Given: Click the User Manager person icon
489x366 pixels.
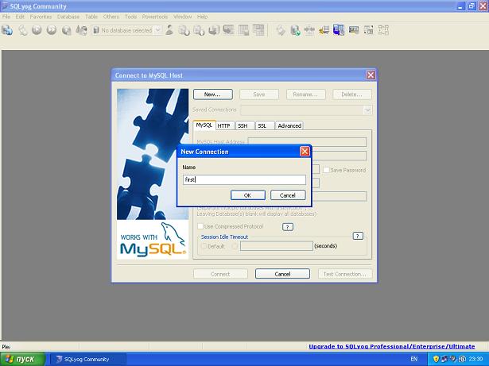Looking at the screenshot, I should 169,30.
